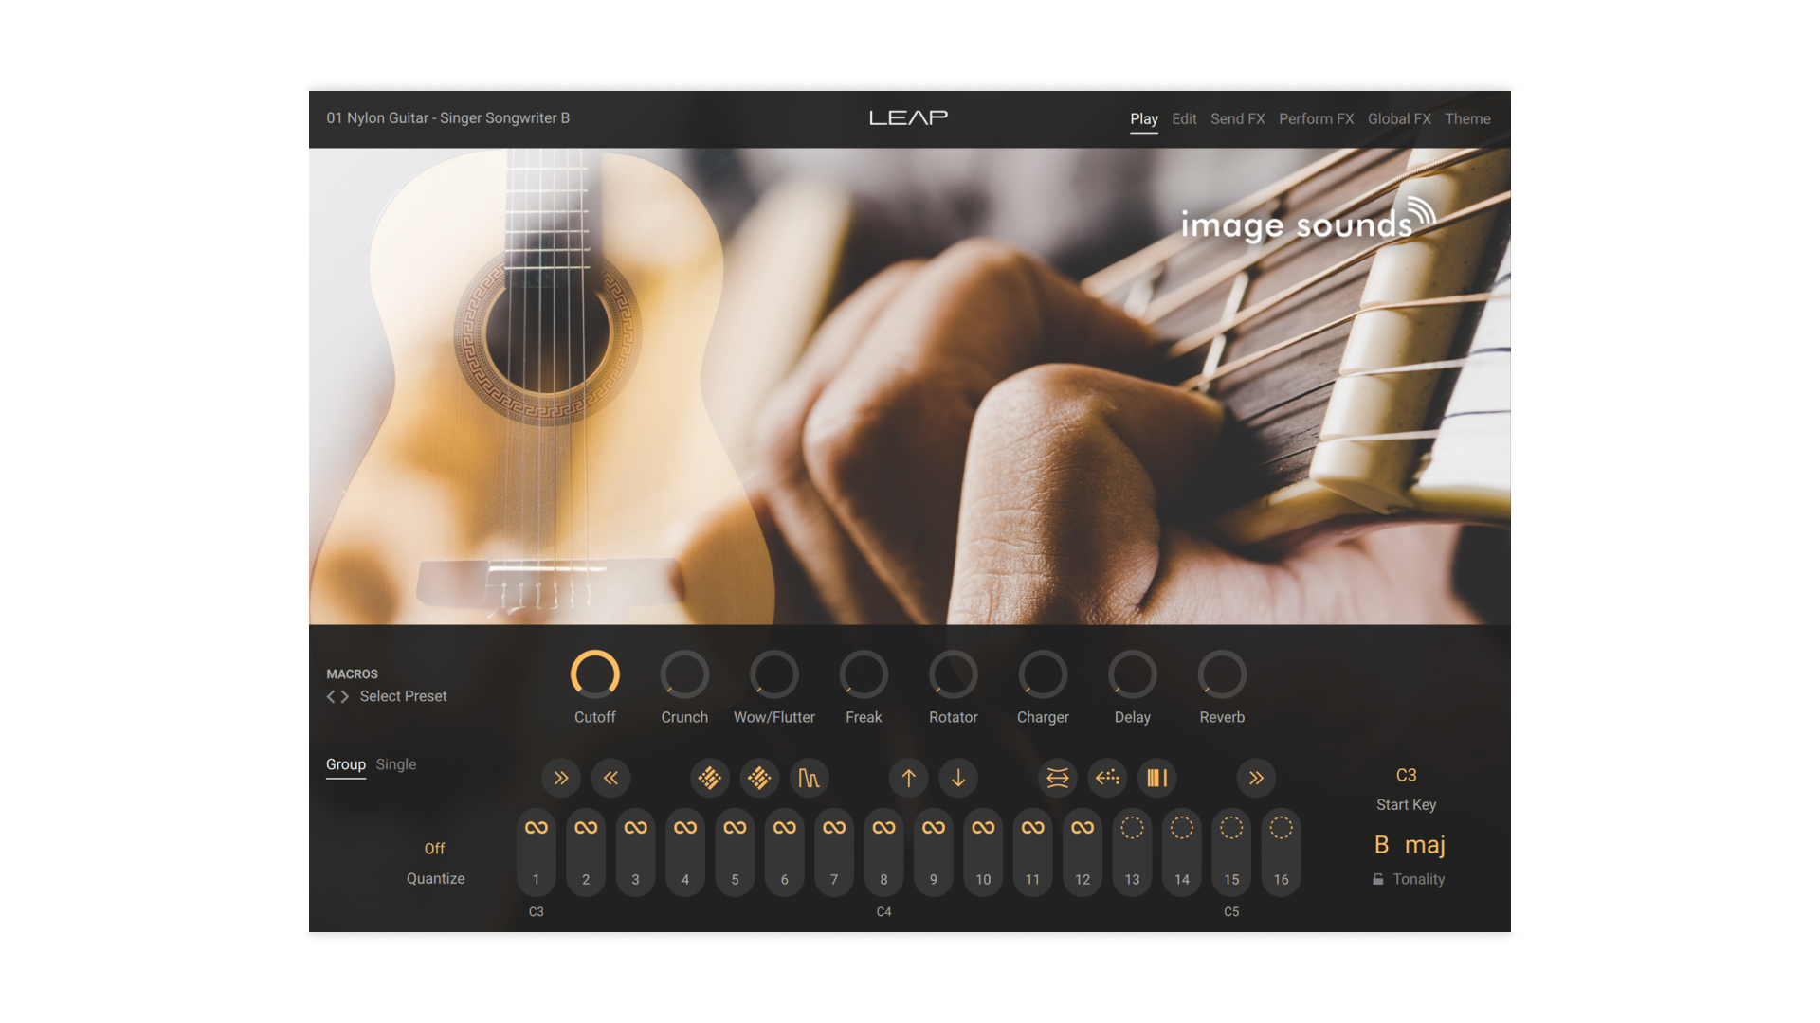
Task: Shift pattern octave up with the up arrow icon
Action: point(908,778)
